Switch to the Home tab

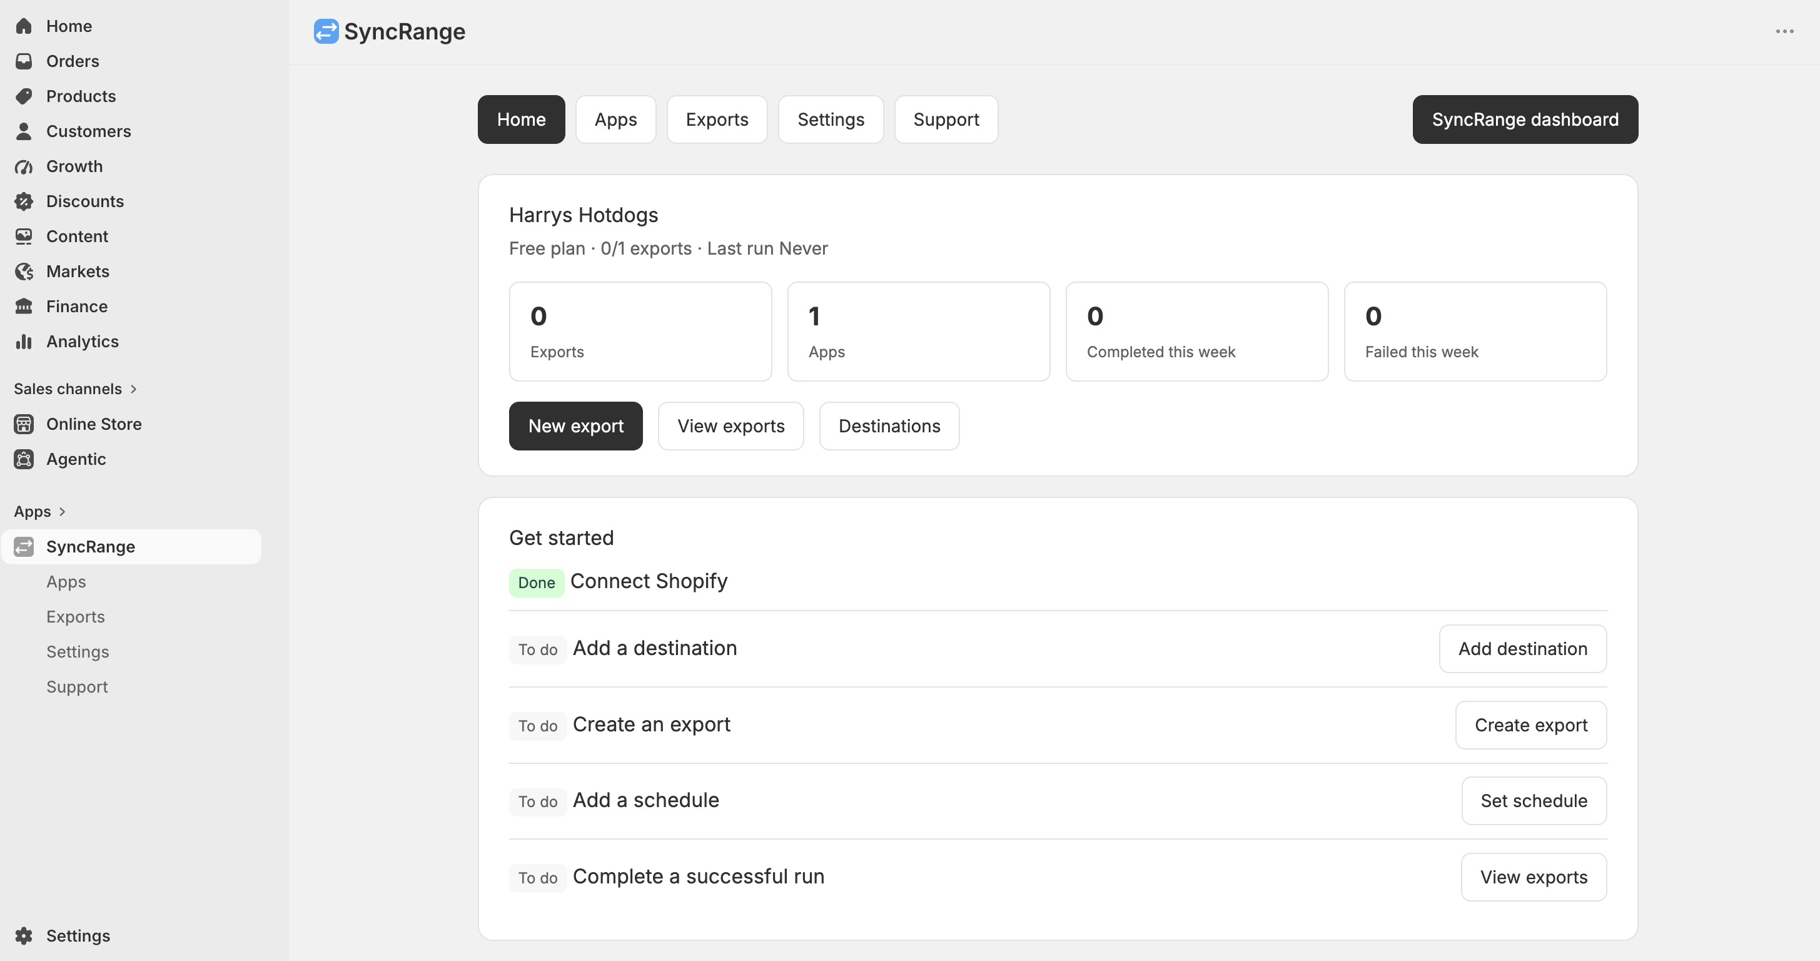click(522, 119)
